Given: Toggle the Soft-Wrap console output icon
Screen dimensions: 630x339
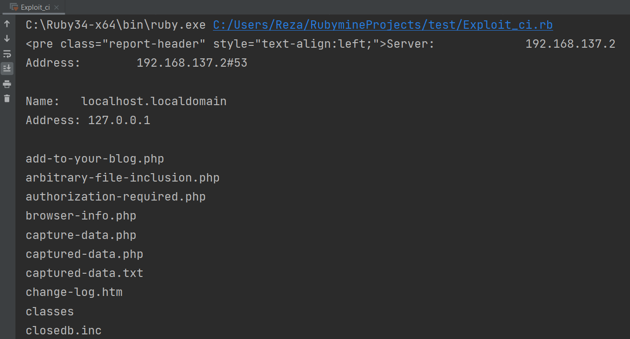Looking at the screenshot, I should (x=7, y=54).
